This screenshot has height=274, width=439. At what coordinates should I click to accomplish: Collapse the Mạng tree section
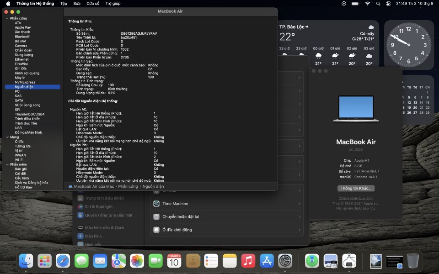[7, 137]
